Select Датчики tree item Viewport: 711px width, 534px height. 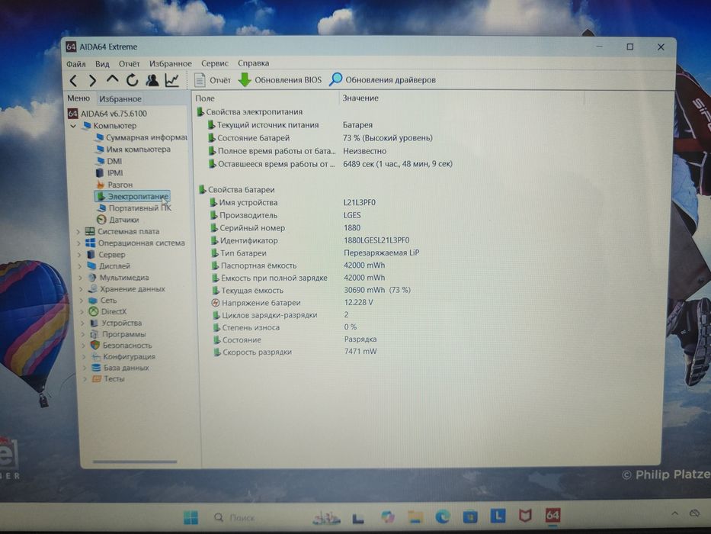[x=118, y=220]
